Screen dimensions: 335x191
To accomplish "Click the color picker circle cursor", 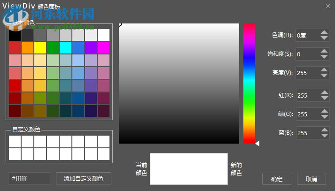I will (x=120, y=24).
